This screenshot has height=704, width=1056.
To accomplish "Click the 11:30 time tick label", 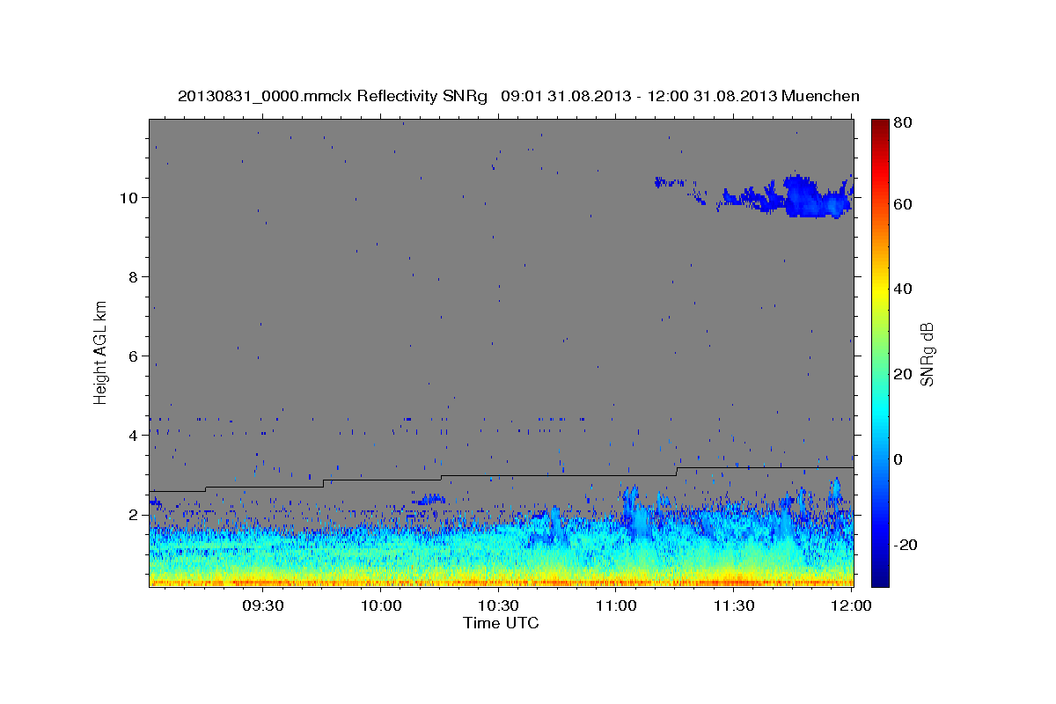I will [733, 606].
